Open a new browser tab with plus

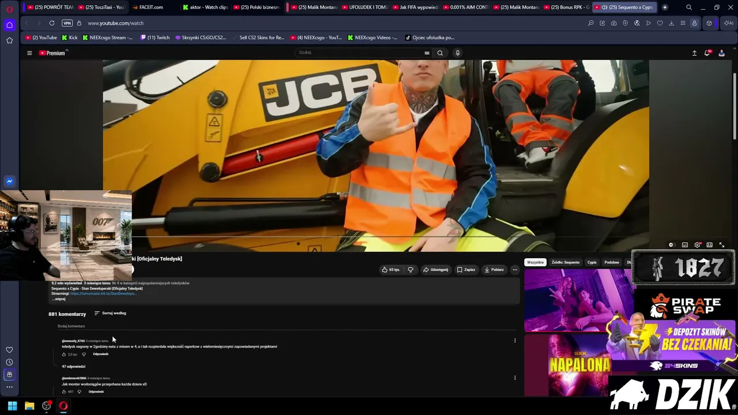pos(665,7)
